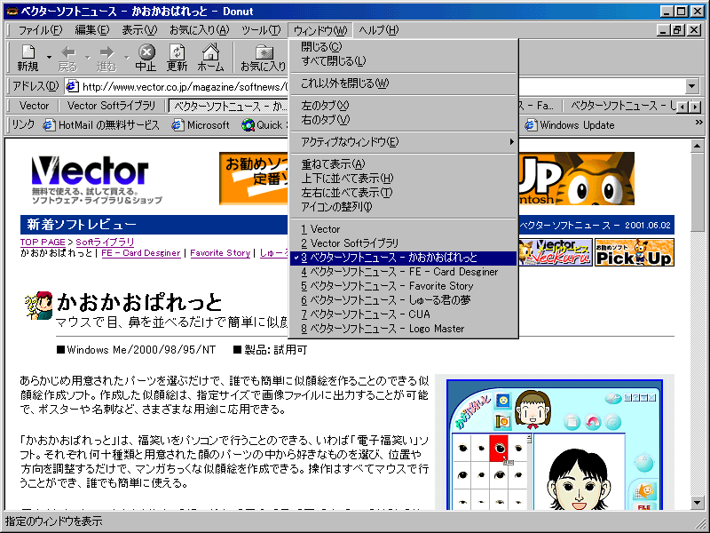Choose アイコンの整列(I) entry

[x=404, y=207]
